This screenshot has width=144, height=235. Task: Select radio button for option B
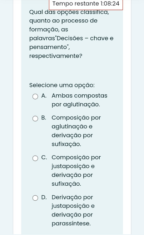[x=35, y=118]
